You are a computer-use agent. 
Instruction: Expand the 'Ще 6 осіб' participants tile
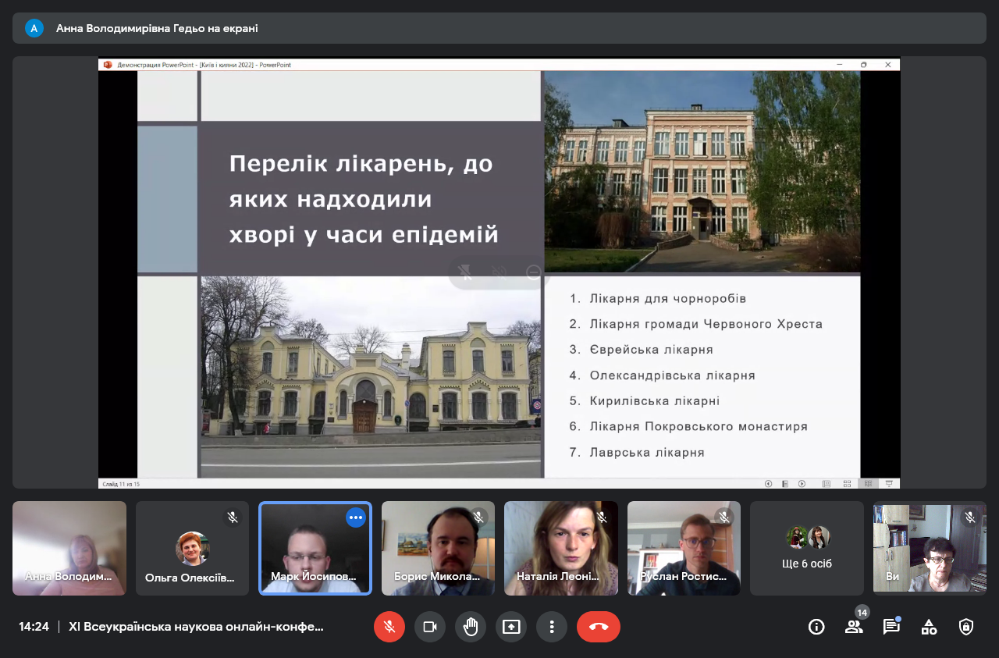click(807, 548)
